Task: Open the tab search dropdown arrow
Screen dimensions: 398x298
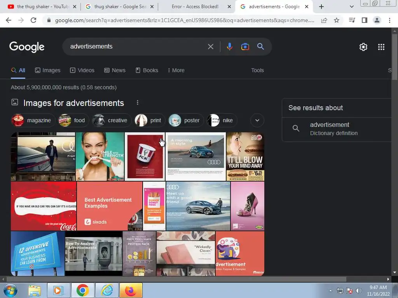Action: tap(351, 7)
